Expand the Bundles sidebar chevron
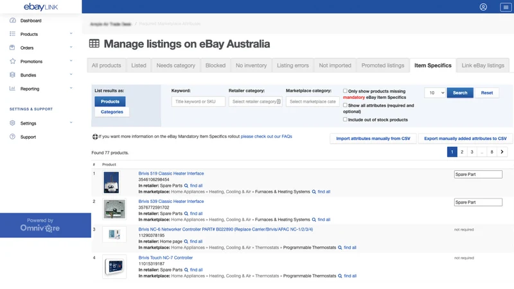 click(71, 74)
